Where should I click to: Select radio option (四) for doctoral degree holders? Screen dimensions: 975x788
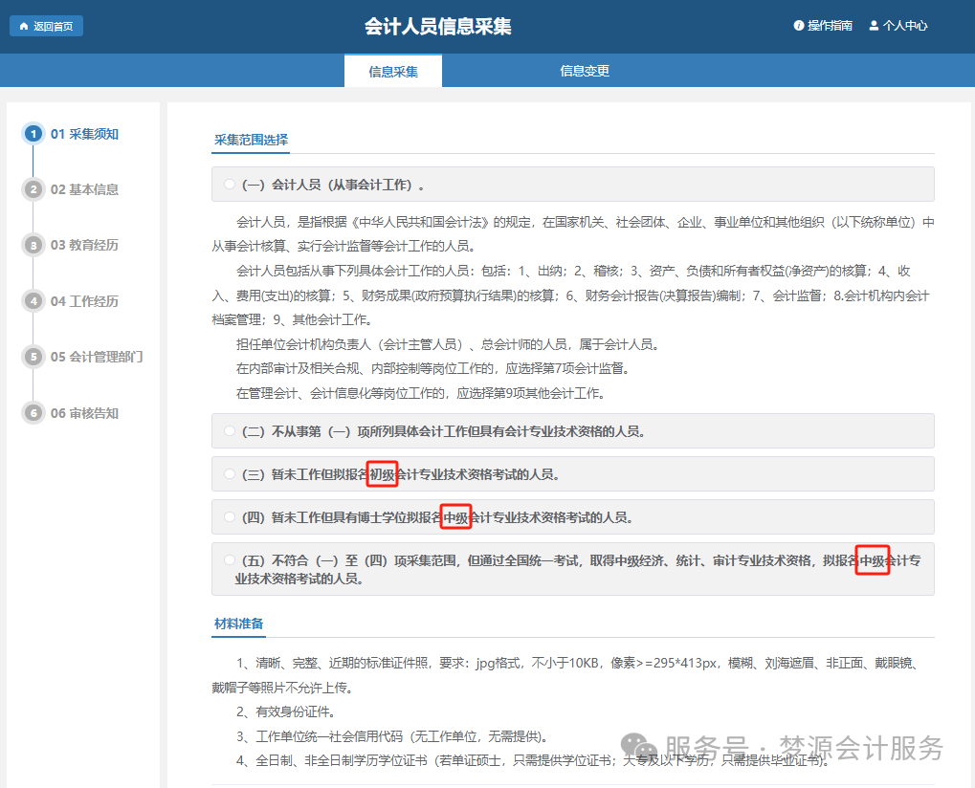click(x=230, y=515)
